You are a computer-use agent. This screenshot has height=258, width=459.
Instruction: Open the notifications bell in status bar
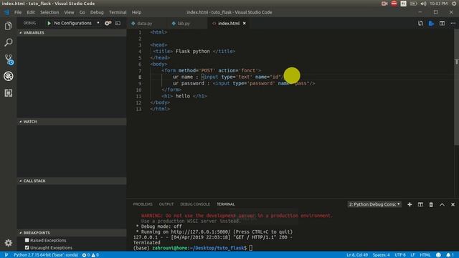450,255
